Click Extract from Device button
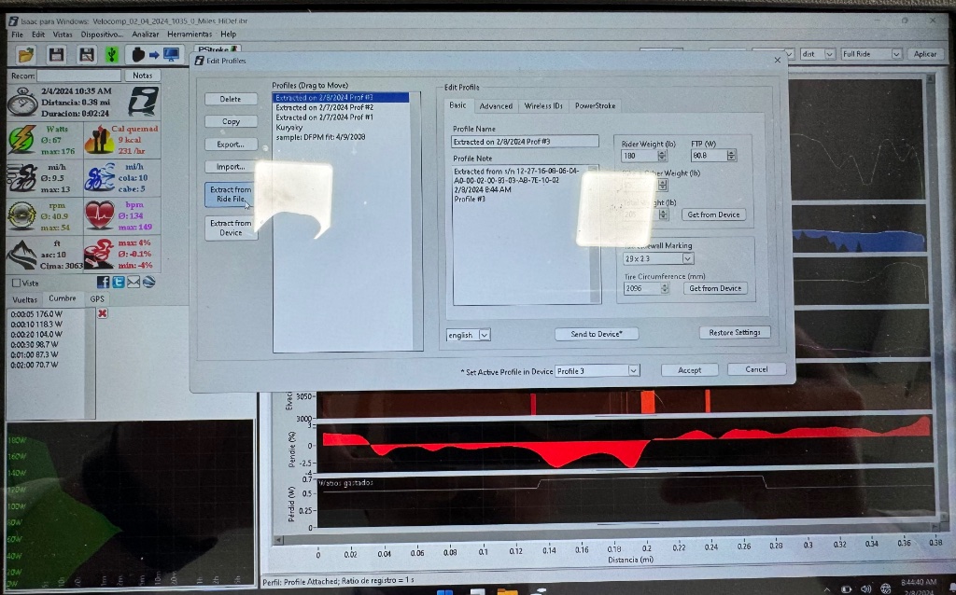 coord(231,228)
